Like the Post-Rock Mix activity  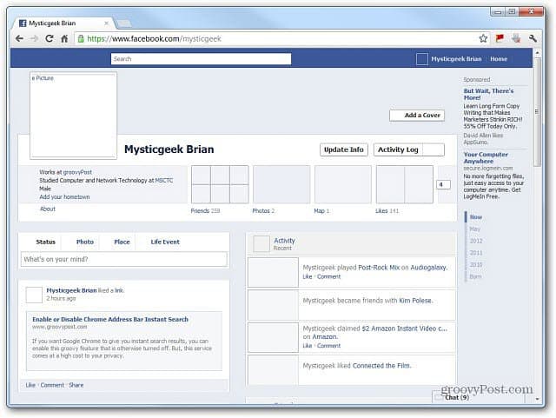[308, 276]
